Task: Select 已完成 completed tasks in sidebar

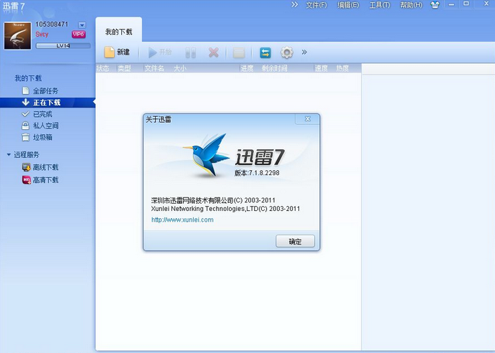Action: pos(42,114)
